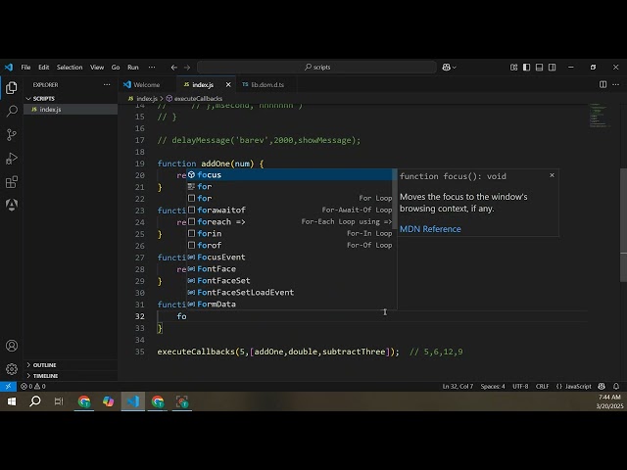
Task: Open the remote window status icon
Action: coord(8,386)
